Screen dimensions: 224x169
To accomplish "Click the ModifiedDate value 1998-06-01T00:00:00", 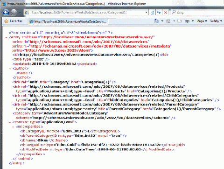I will [x=120, y=149].
